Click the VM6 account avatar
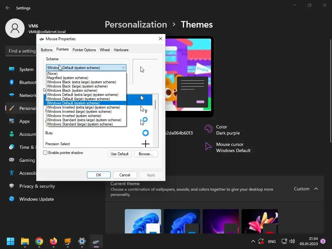This screenshot has height=249, width=332. pyautogui.click(x=15, y=28)
